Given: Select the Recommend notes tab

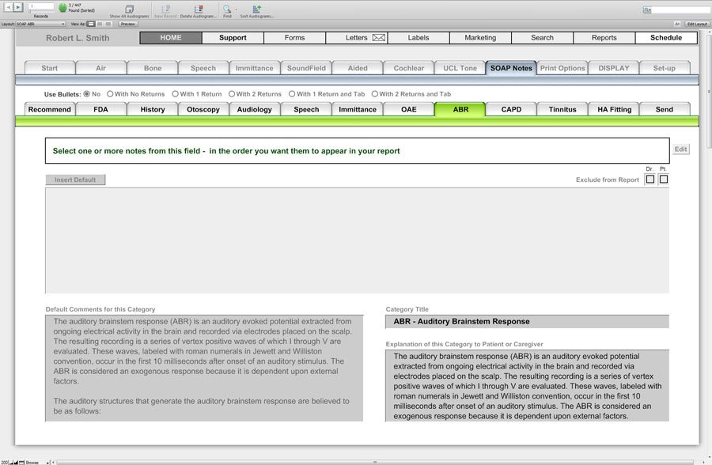Looking at the screenshot, I should pyautogui.click(x=50, y=109).
